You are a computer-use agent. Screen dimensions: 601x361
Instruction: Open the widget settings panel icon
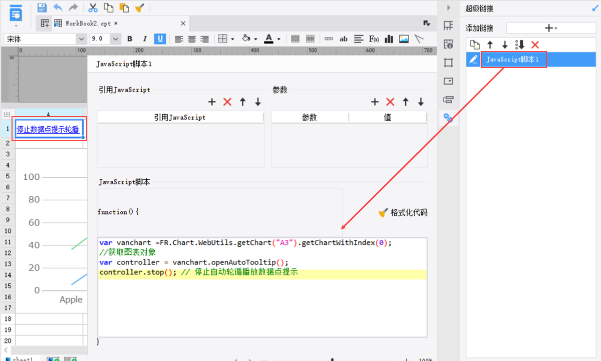pyautogui.click(x=448, y=81)
